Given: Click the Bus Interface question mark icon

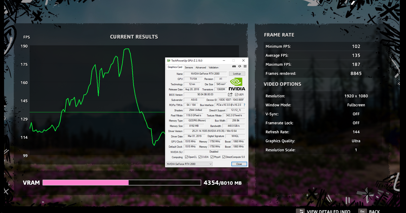Looking at the screenshot, I should click(x=244, y=105).
